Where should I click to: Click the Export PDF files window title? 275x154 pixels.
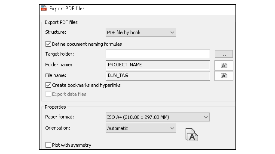(x=67, y=9)
